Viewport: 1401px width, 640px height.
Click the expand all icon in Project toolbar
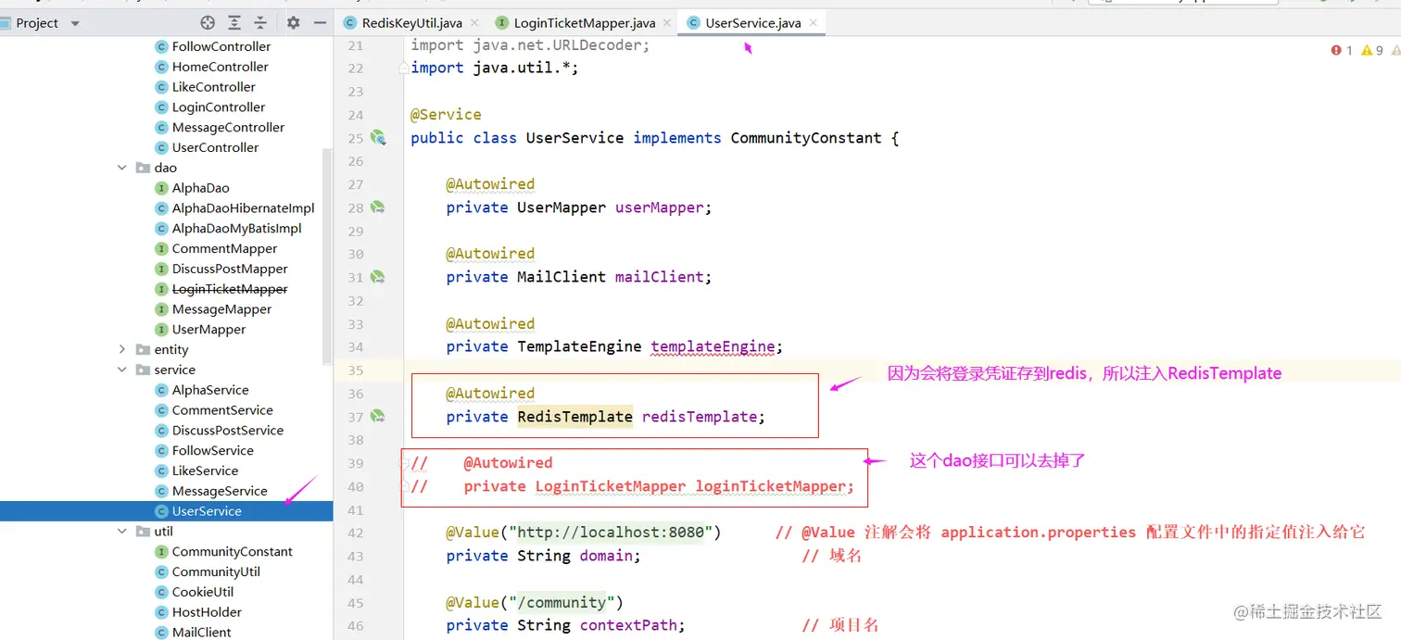pyautogui.click(x=234, y=23)
